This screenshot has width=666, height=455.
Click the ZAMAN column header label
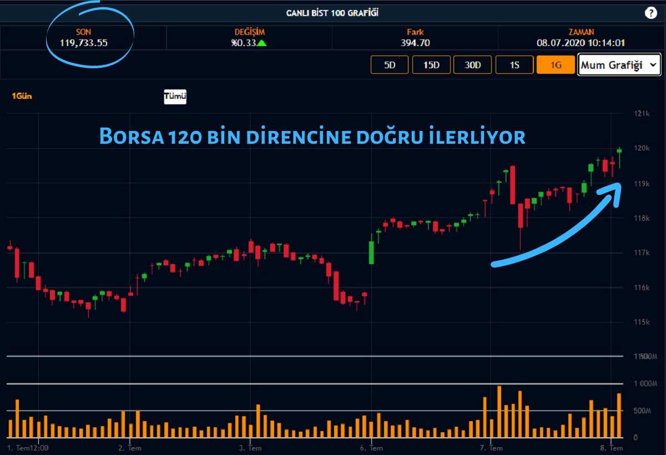pos(581,32)
